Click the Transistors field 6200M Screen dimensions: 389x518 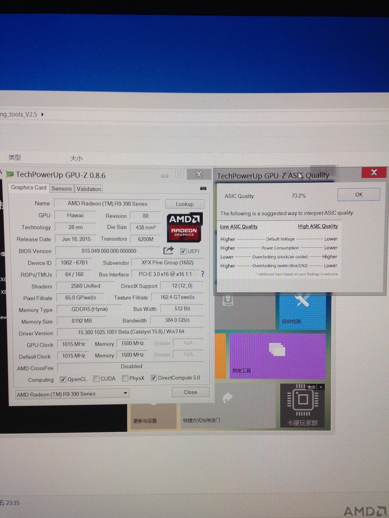coord(146,239)
